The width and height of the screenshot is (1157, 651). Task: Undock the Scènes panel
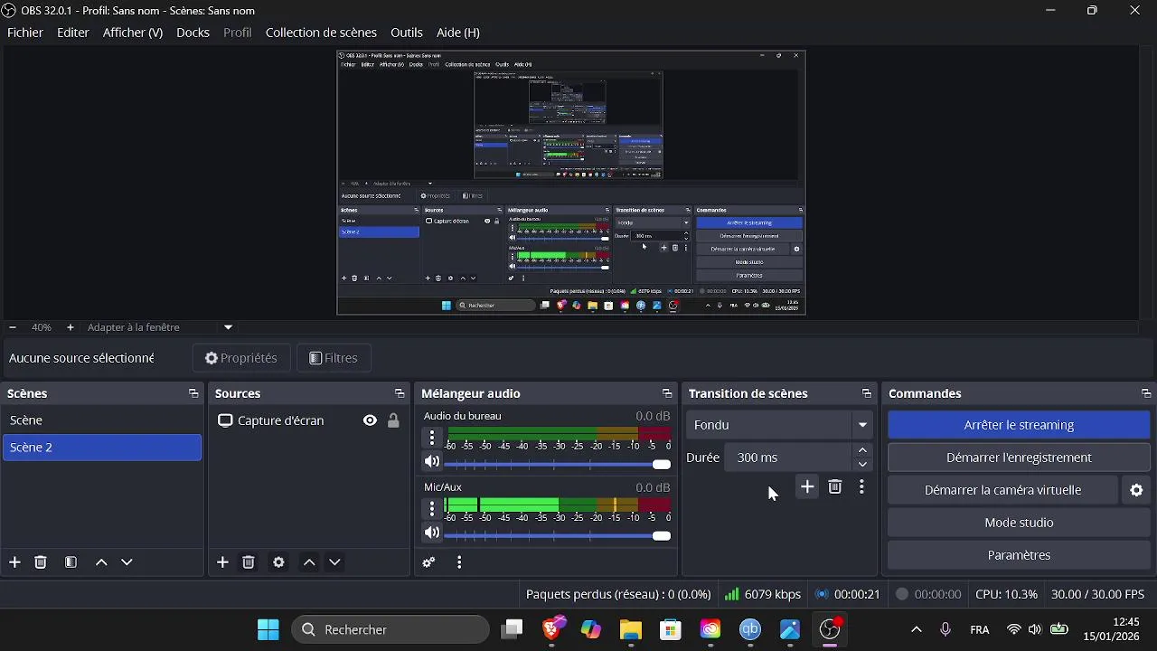tap(193, 393)
